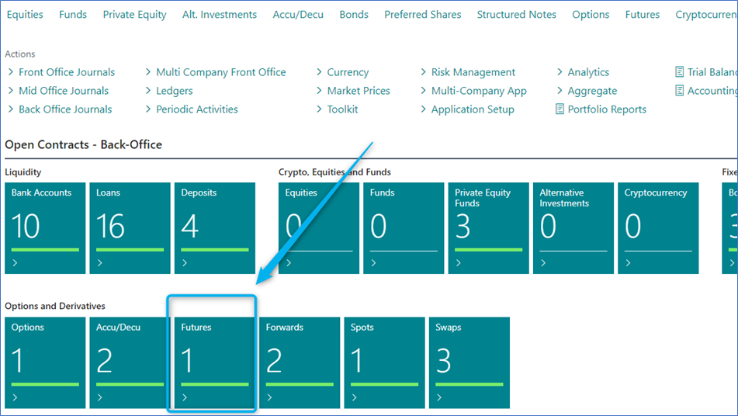
Task: Open the Portfolio Reports document icon
Action: pyautogui.click(x=560, y=109)
